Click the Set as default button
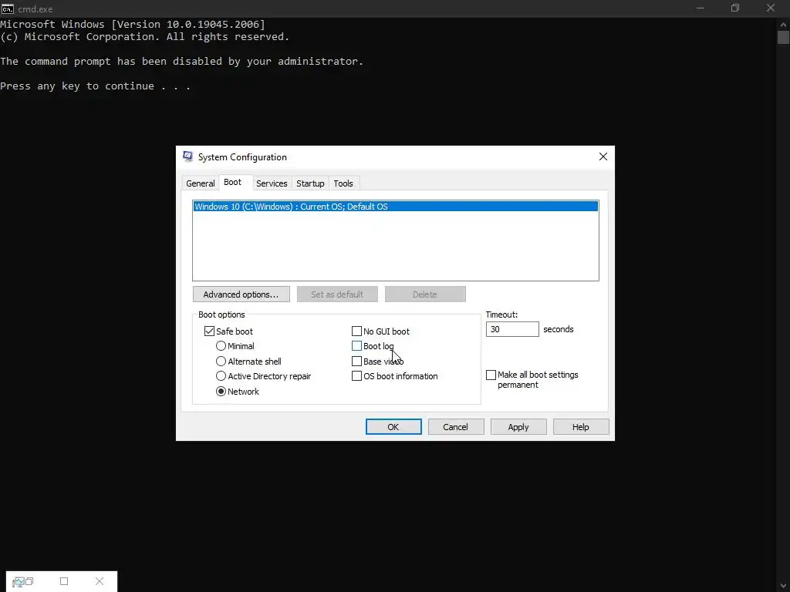The width and height of the screenshot is (790, 592). pos(337,294)
